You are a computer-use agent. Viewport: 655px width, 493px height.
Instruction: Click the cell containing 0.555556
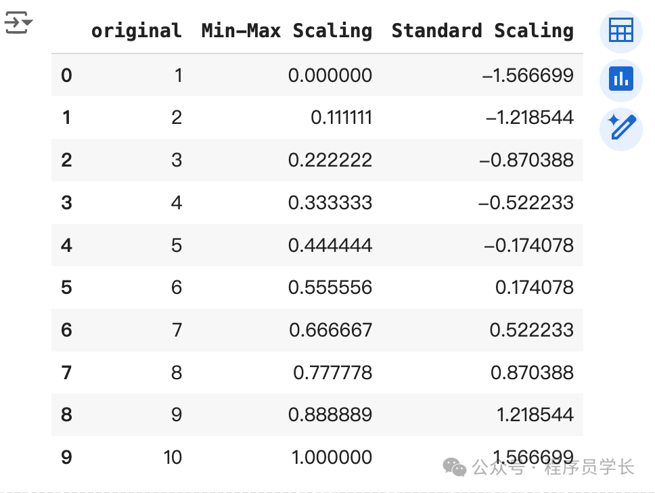coord(330,288)
